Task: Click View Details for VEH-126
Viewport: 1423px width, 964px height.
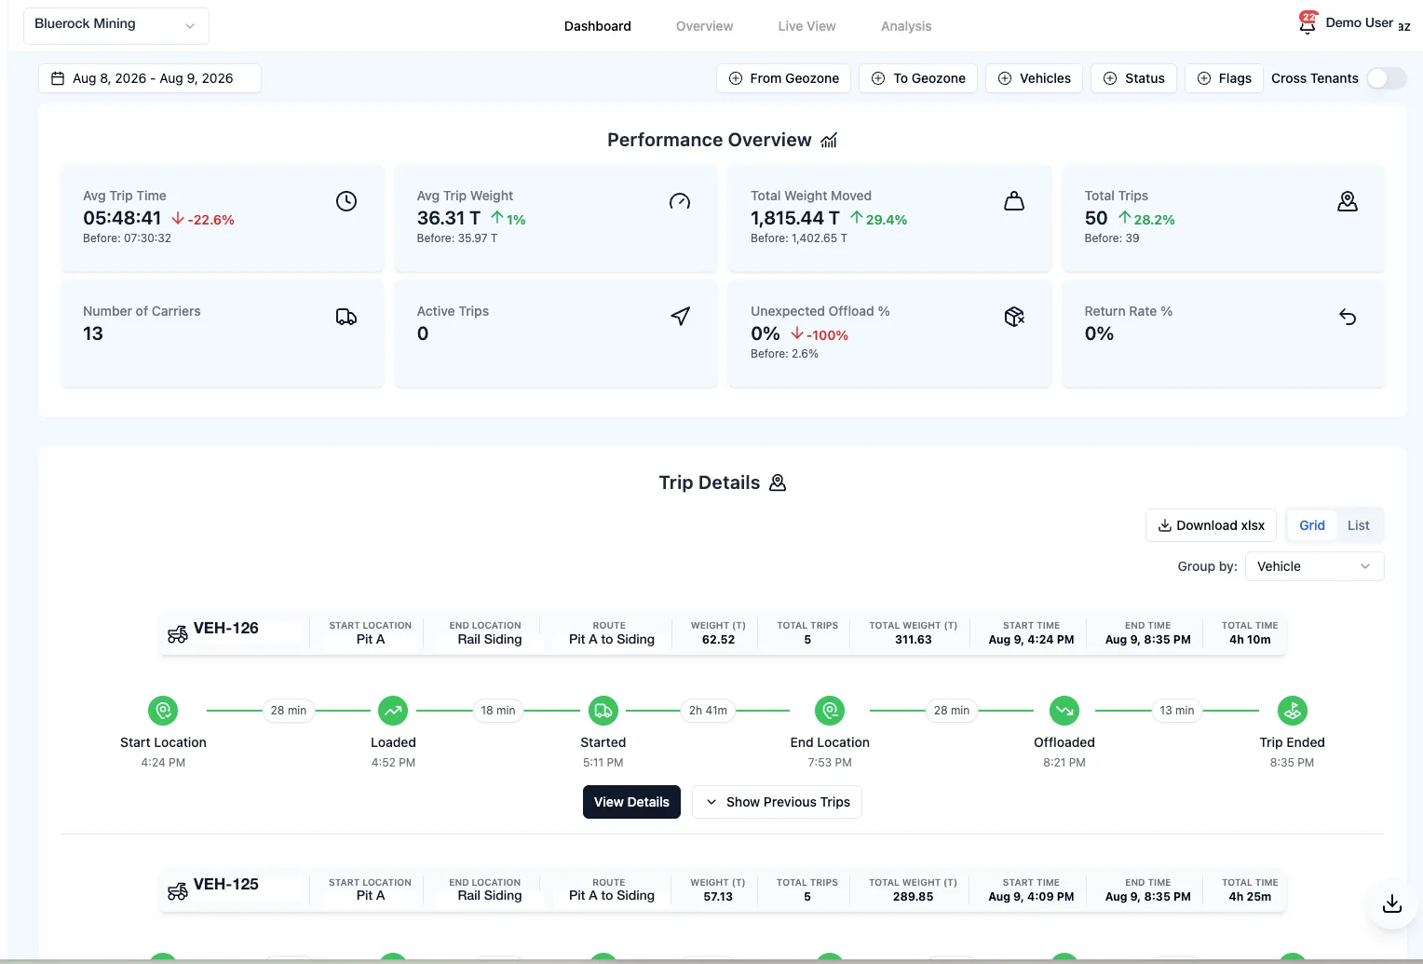Action: tap(631, 802)
